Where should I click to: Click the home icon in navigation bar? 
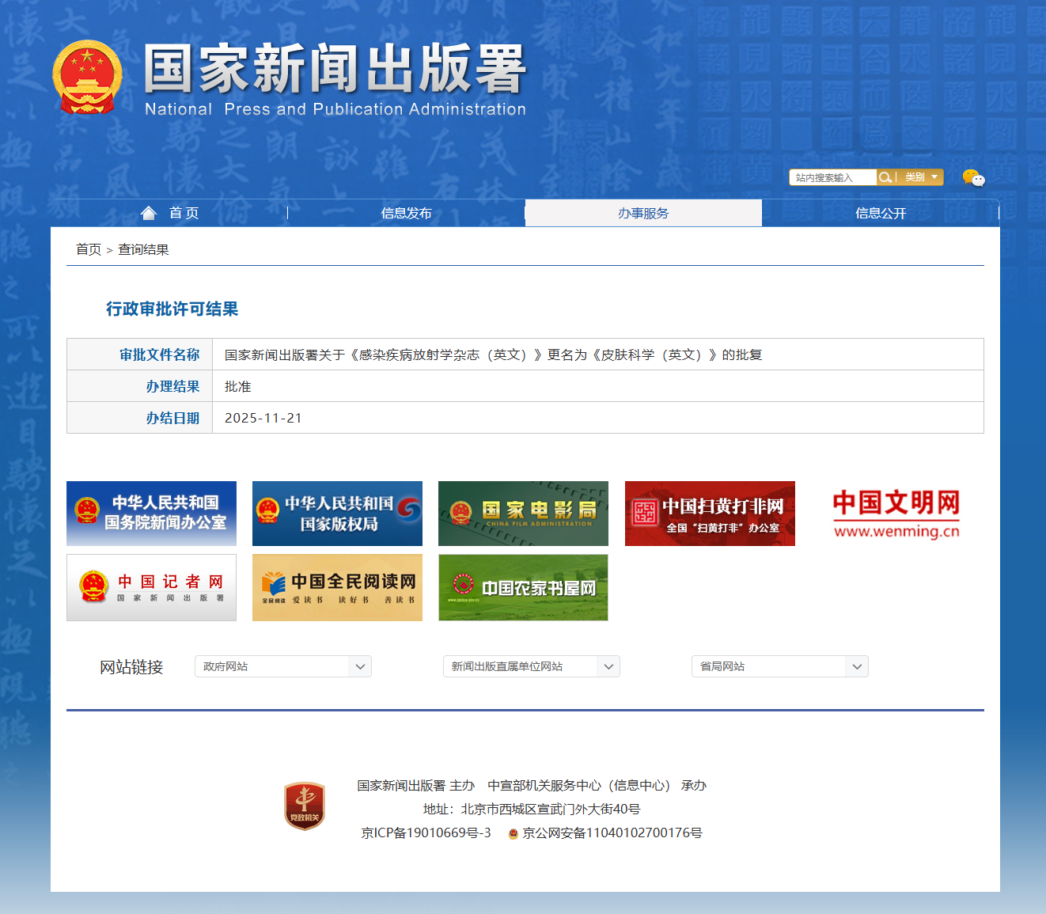149,213
